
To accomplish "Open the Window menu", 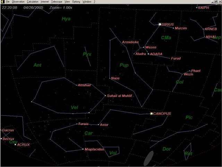I will [x=87, y=2].
